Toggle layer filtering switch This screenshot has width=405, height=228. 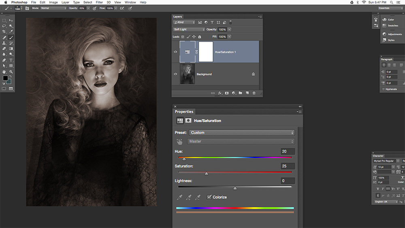click(231, 22)
